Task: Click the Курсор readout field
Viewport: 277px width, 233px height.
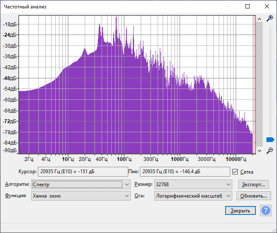Action: tap(83, 172)
